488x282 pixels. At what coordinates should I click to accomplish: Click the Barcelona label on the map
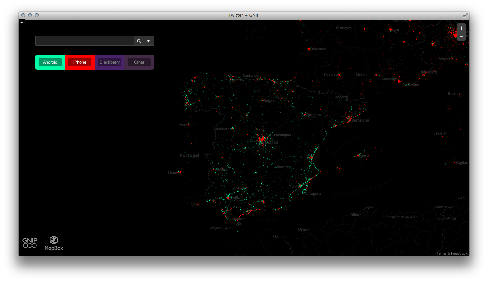[x=360, y=120]
